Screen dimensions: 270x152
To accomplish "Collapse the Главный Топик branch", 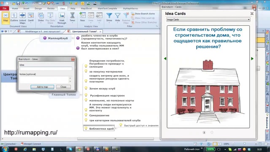I will (x=81, y=95).
